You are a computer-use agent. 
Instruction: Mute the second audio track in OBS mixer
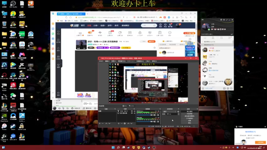point(155,122)
